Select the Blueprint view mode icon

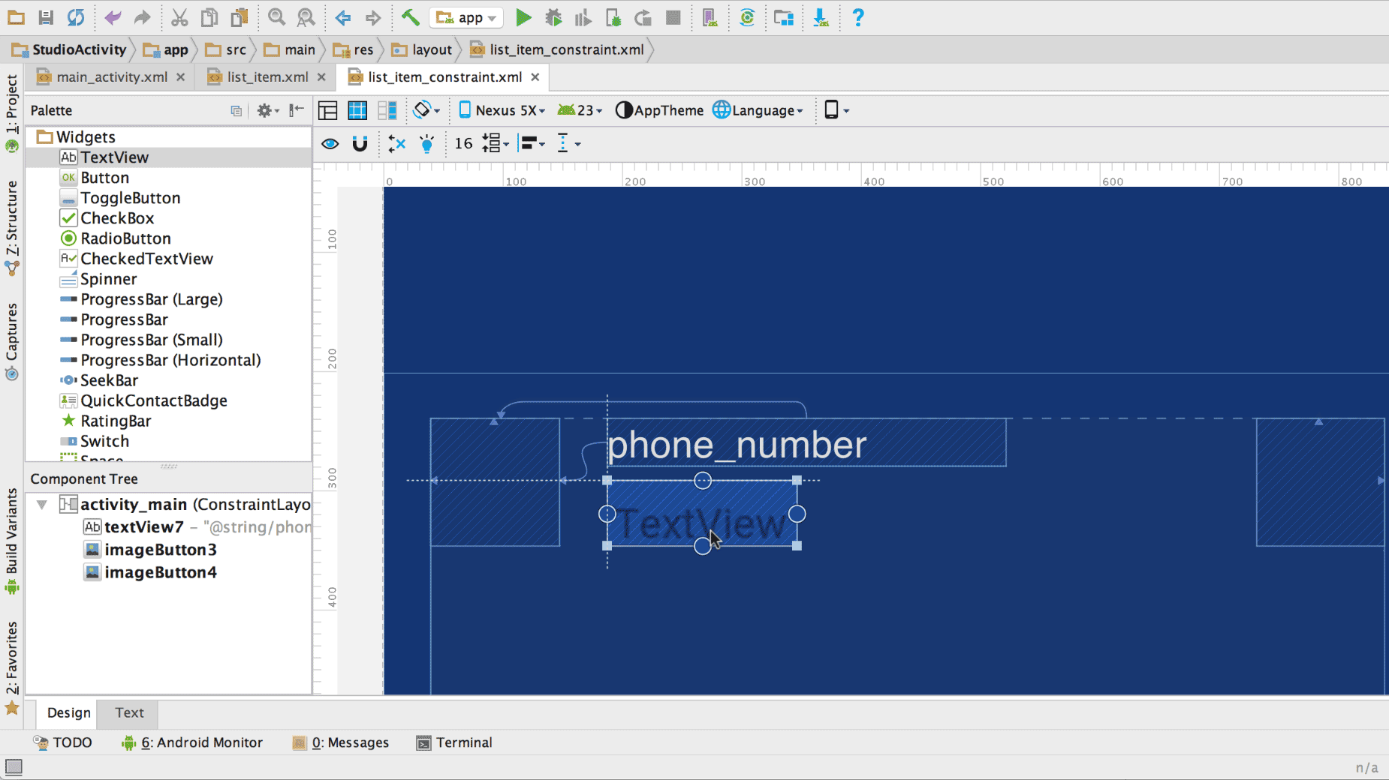(357, 110)
